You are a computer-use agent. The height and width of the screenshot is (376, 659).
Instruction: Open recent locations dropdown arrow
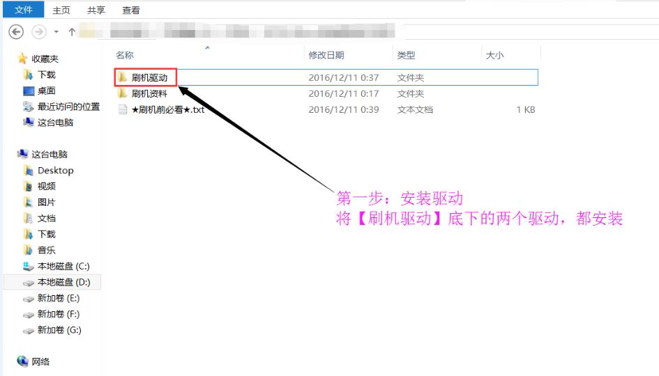(x=56, y=32)
